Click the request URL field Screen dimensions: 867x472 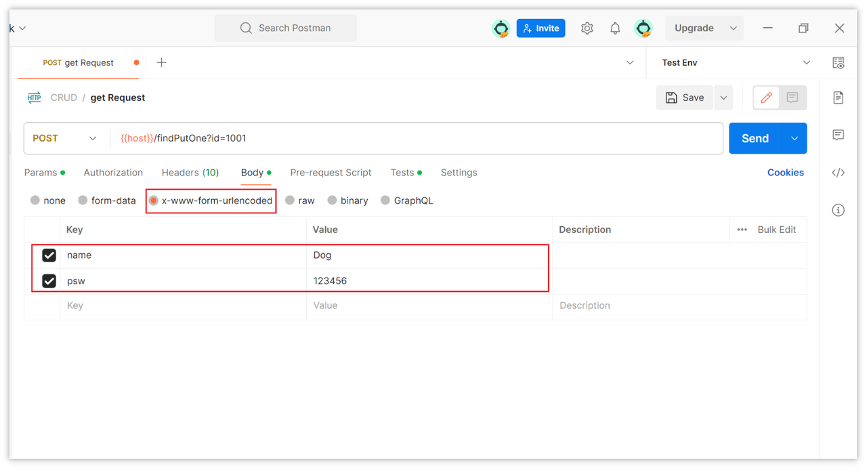click(x=417, y=138)
